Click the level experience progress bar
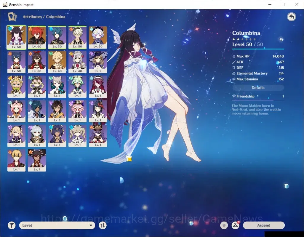Viewport: 304px width, 237px height. [258, 49]
